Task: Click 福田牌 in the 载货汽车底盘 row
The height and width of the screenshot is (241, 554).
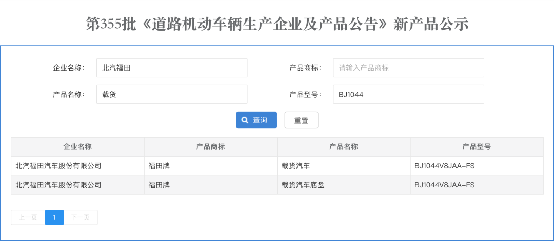Action: 159,185
